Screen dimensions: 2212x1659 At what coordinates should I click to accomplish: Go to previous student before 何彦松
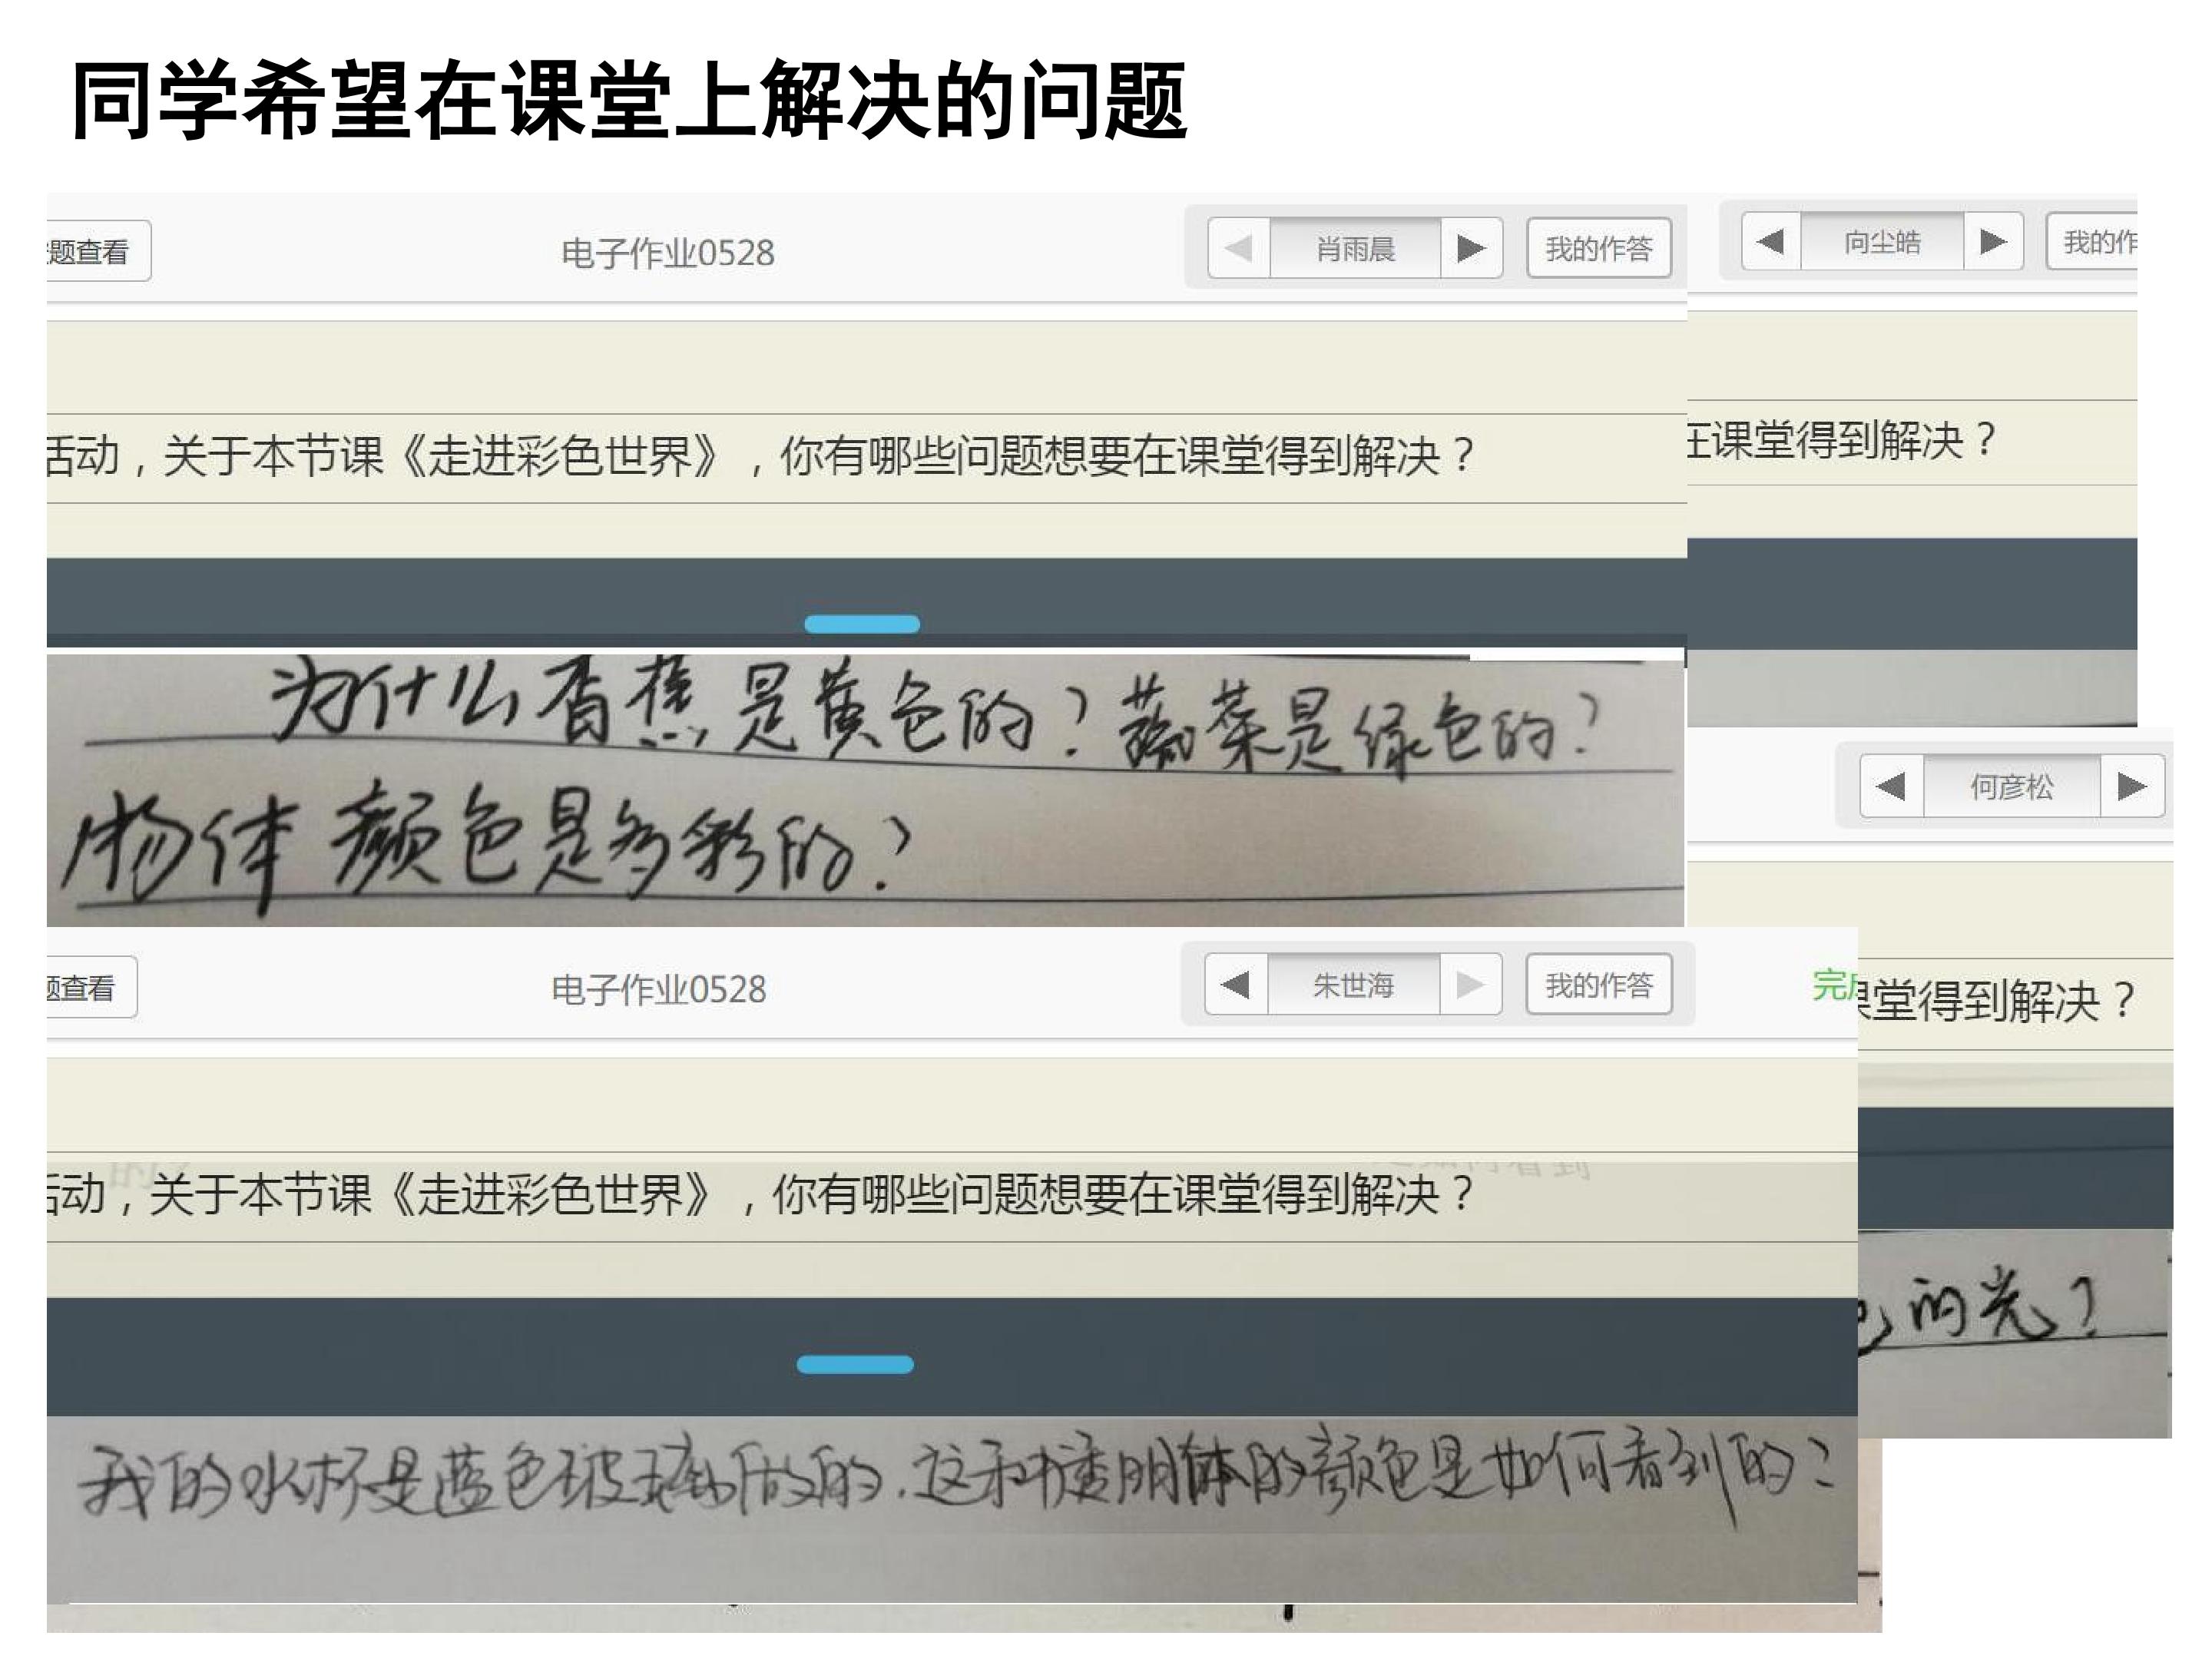pos(1891,787)
